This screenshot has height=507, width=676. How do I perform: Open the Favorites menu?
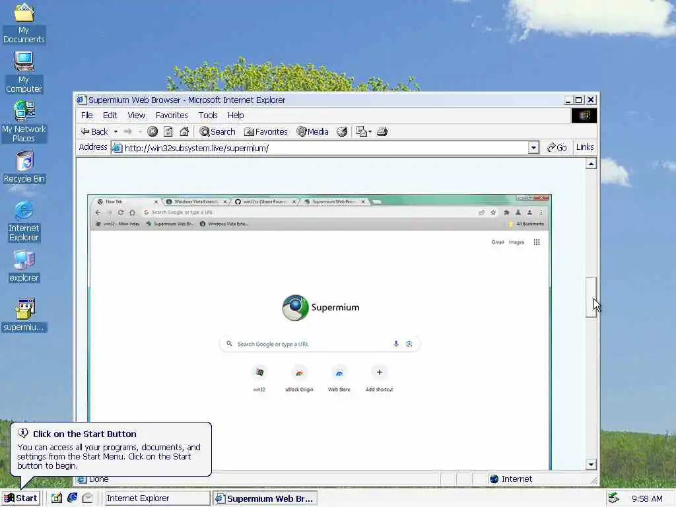click(x=172, y=115)
